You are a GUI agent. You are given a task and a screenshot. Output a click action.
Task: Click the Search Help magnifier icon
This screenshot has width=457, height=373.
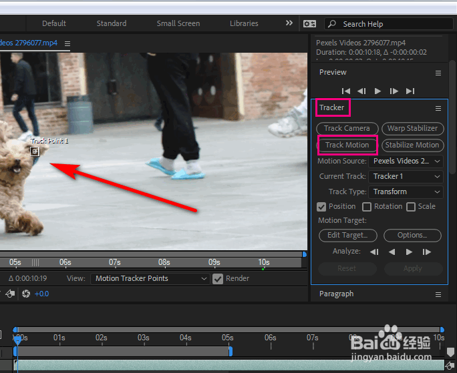[x=331, y=24]
